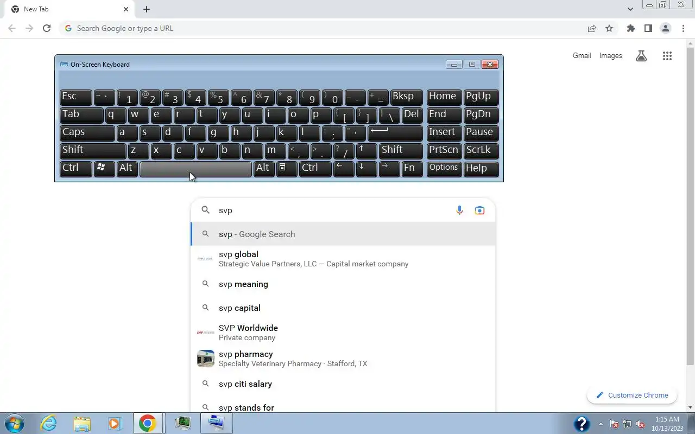Click the Enter key on On-Screen Keyboard
The image size is (695, 434).
tap(395, 132)
